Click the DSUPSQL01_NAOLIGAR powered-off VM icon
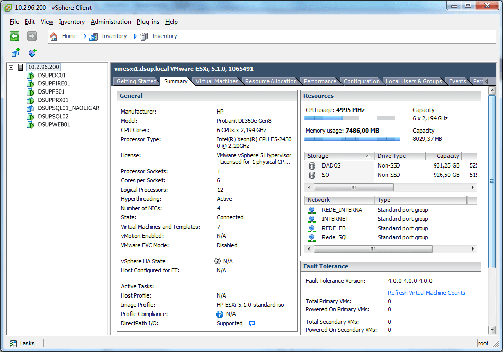Image resolution: width=503 pixels, height=352 pixels. click(30, 108)
